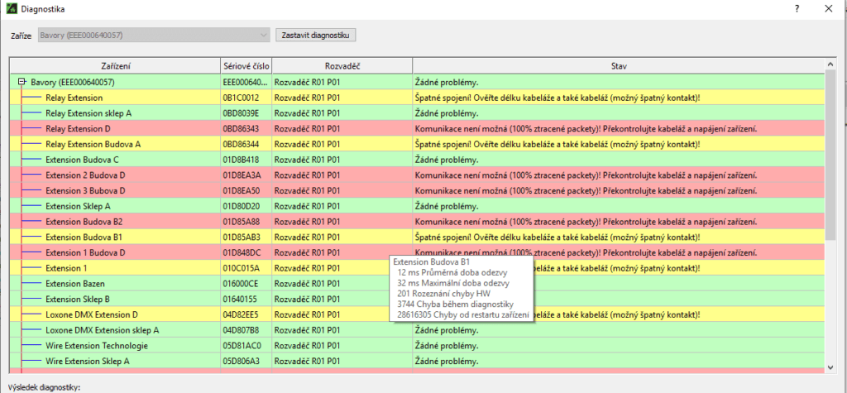Image resolution: width=847 pixels, height=393 pixels.
Task: Click the Diagnostika app icon in title bar
Action: (10, 8)
